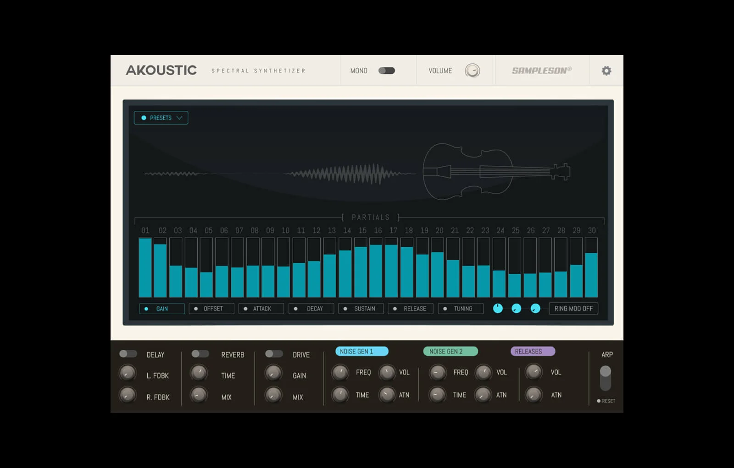Select the Offset partials mode
734x468 pixels.
pyautogui.click(x=211, y=309)
